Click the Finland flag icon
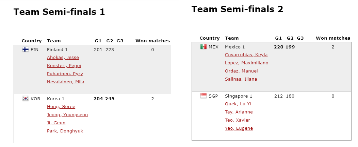Viewport: 358px width, 147px height. click(25, 49)
